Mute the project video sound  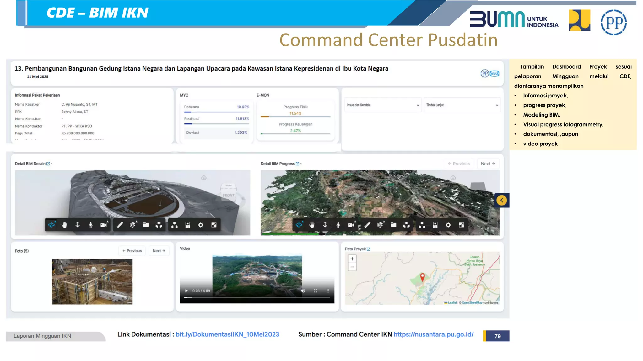[303, 291]
